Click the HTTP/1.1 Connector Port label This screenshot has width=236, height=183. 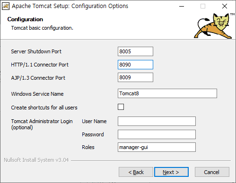click(40, 65)
